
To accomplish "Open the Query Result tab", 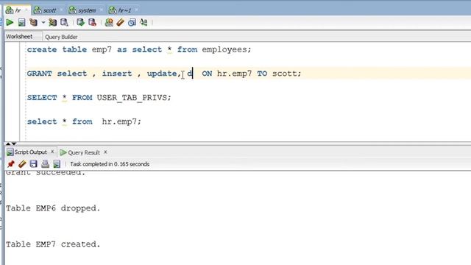I will (x=84, y=152).
